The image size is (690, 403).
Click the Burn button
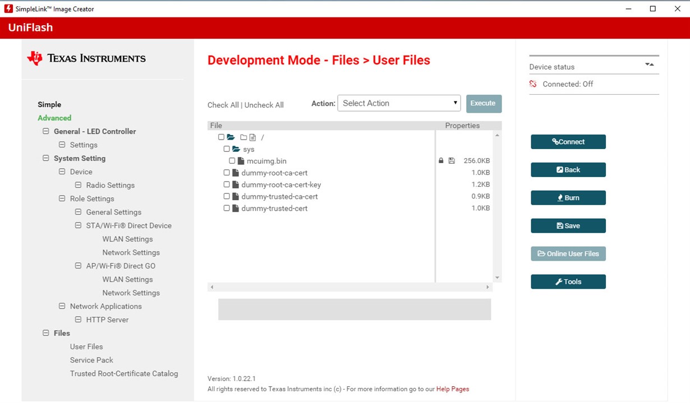(x=568, y=198)
